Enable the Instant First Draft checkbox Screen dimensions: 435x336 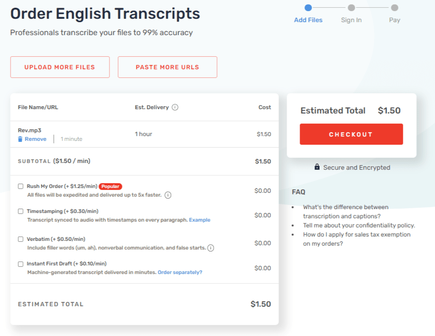[x=21, y=264]
